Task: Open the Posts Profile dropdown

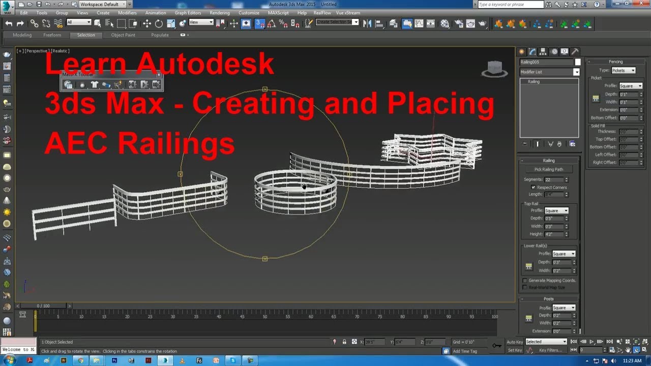Action: (564, 308)
